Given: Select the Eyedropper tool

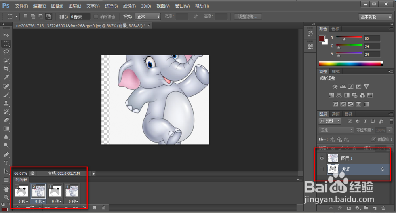Looking at the screenshot, I should (6, 77).
